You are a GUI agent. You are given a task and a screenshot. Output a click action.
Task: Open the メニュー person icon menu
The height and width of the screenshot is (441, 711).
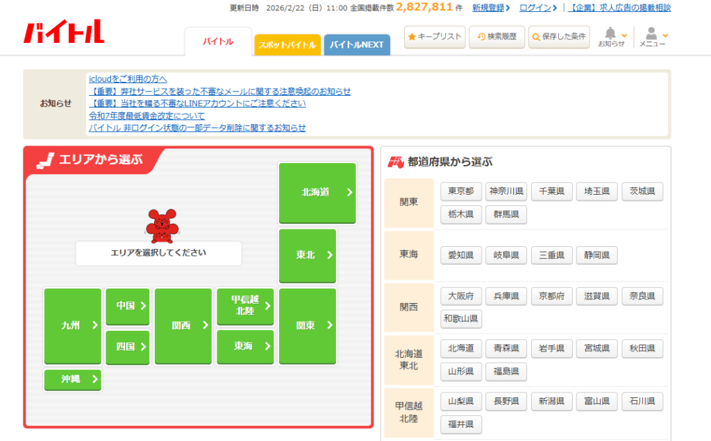click(652, 37)
